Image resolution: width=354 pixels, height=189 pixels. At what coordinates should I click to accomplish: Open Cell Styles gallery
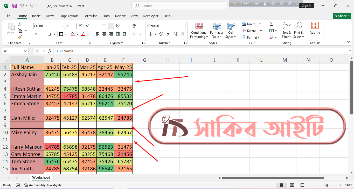click(x=230, y=31)
